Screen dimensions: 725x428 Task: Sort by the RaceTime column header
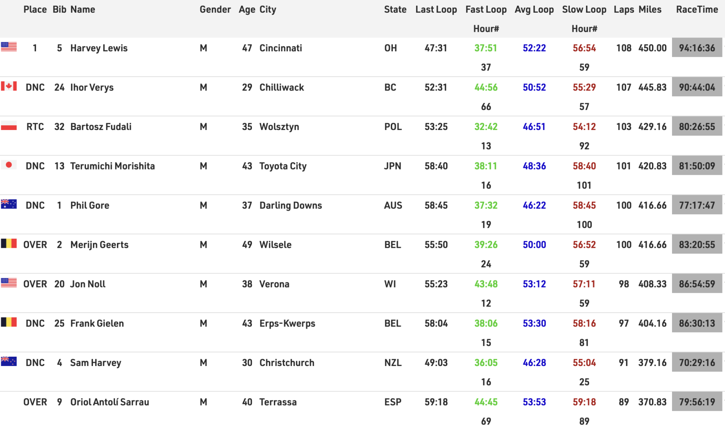click(697, 9)
